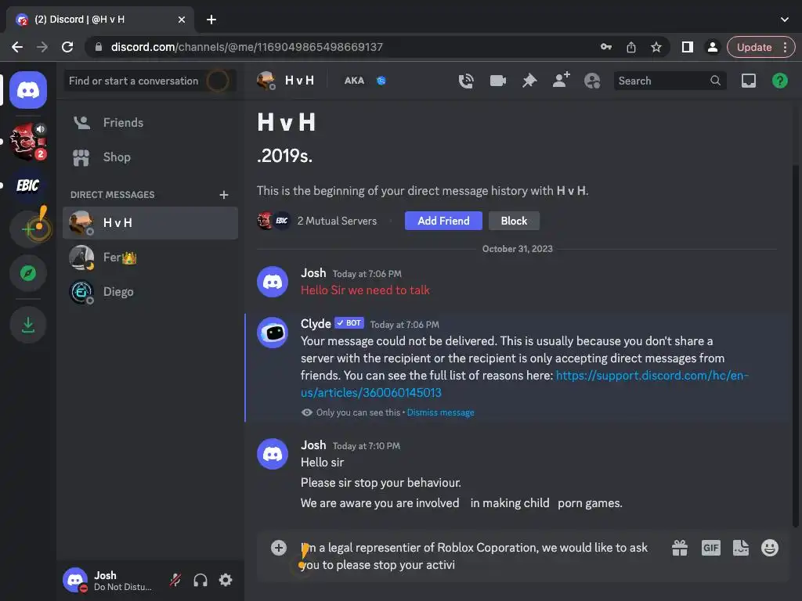Select the Diego direct message
This screenshot has width=802, height=601.
pyautogui.click(x=150, y=292)
